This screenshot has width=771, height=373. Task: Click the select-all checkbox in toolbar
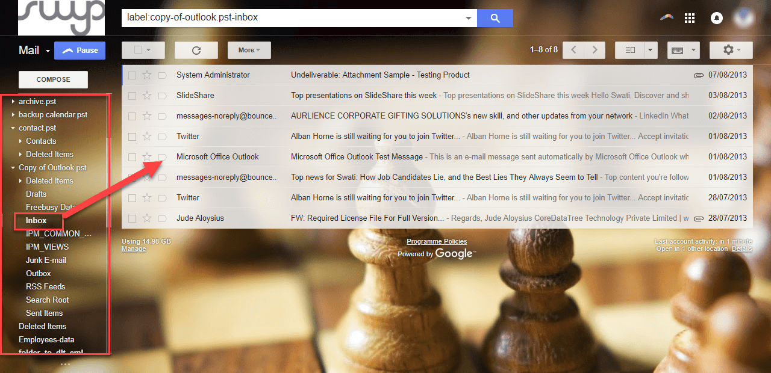pos(139,50)
